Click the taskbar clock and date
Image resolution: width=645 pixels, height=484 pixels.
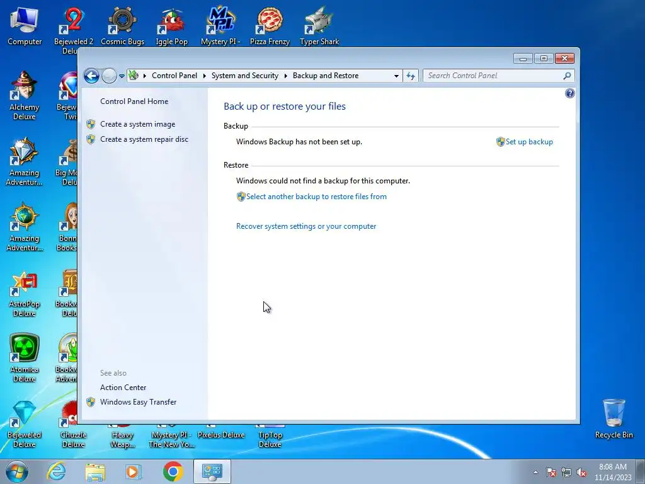612,472
